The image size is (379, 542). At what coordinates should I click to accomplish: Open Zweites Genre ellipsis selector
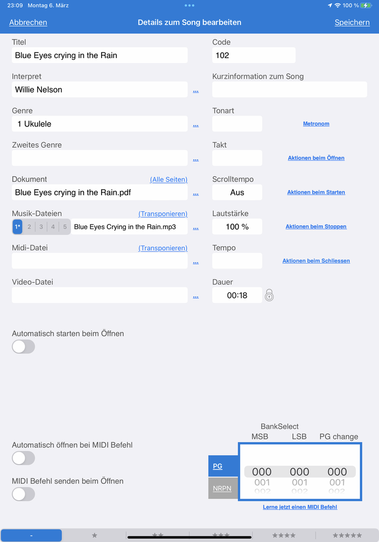click(x=196, y=159)
